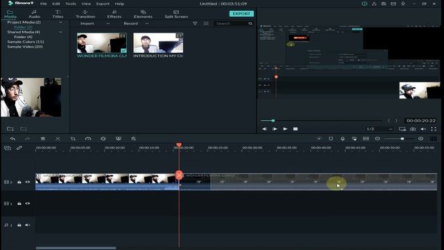Image resolution: width=444 pixels, height=250 pixels.
Task: Click the search magnifier icon
Action: (250, 24)
